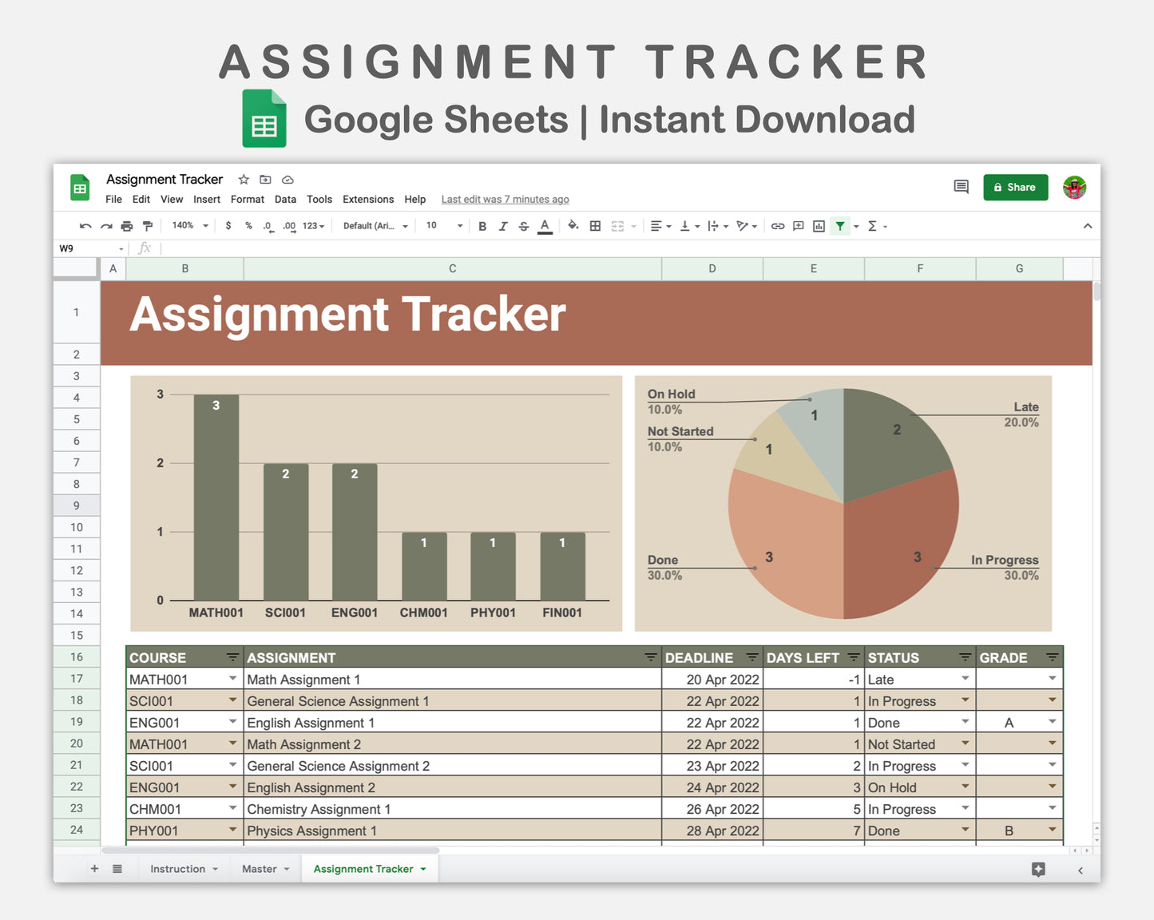The image size is (1154, 920).
Task: Open the insert chart tool
Action: coord(818,226)
